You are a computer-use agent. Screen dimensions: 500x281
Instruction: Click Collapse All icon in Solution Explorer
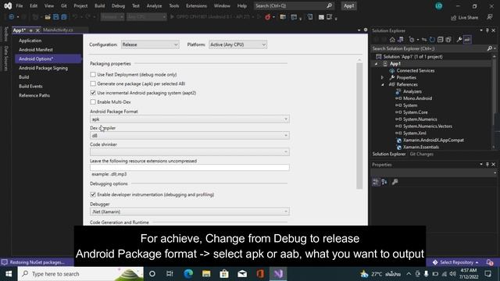pyautogui.click(x=441, y=40)
